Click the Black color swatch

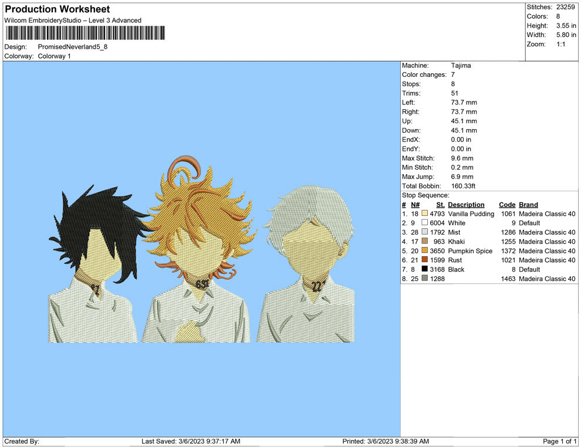coord(424,269)
